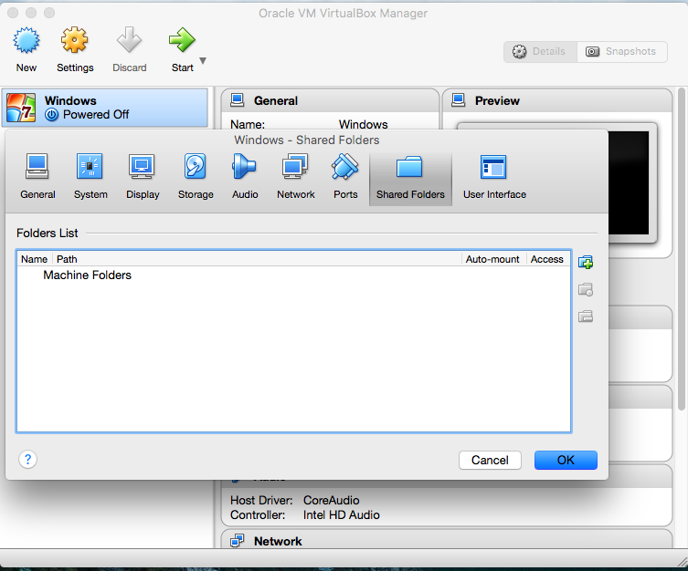Close the VirtualBox Manager window

click(13, 13)
